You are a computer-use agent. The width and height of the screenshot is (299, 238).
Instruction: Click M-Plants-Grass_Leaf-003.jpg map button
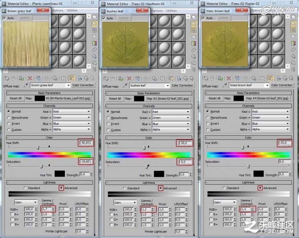click(x=68, y=98)
